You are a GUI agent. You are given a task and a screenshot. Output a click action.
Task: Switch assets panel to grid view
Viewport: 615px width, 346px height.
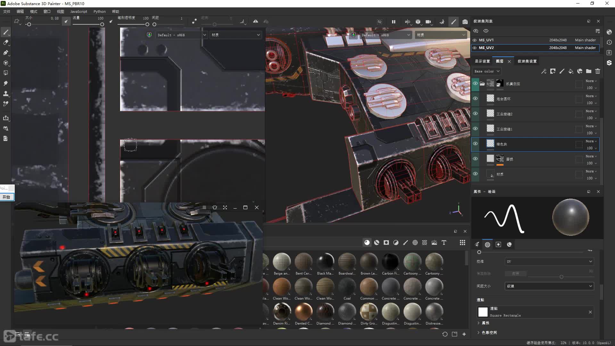[463, 243]
